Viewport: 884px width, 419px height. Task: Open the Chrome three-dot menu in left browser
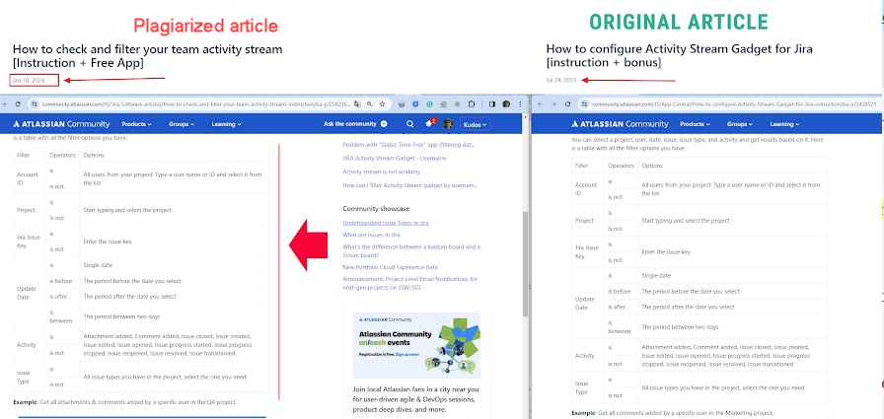point(520,105)
